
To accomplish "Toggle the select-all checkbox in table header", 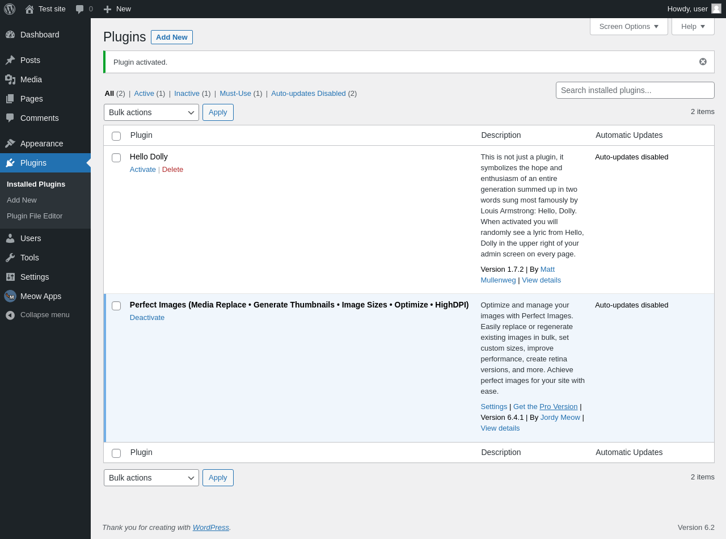I will [116, 136].
